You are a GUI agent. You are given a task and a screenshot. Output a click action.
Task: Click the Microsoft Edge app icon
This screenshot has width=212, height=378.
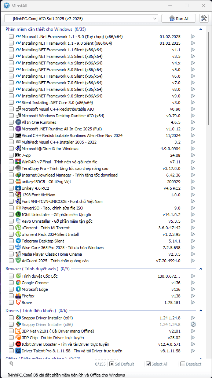pyautogui.click(x=18, y=289)
